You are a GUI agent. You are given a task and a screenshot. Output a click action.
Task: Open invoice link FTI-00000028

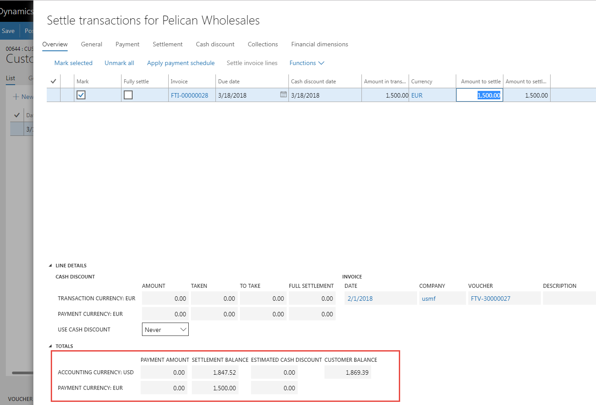[190, 95]
